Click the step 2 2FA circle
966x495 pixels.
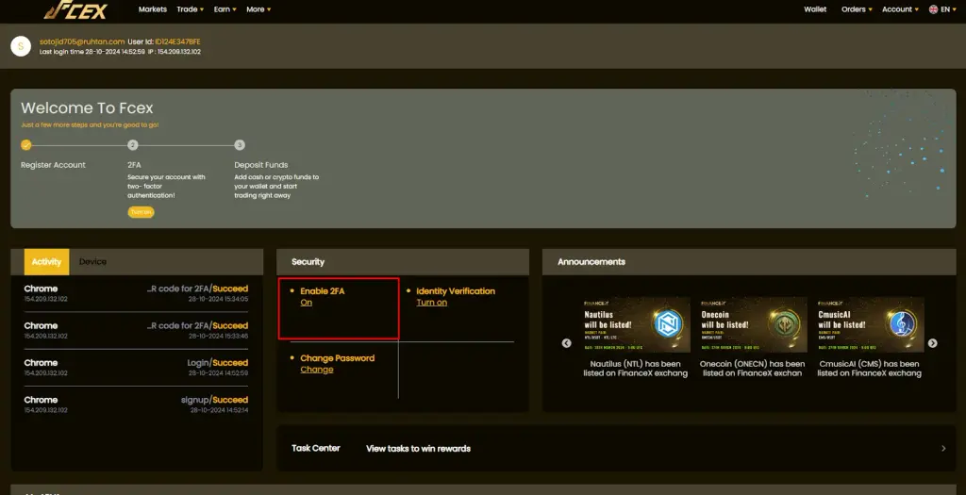[x=132, y=145]
